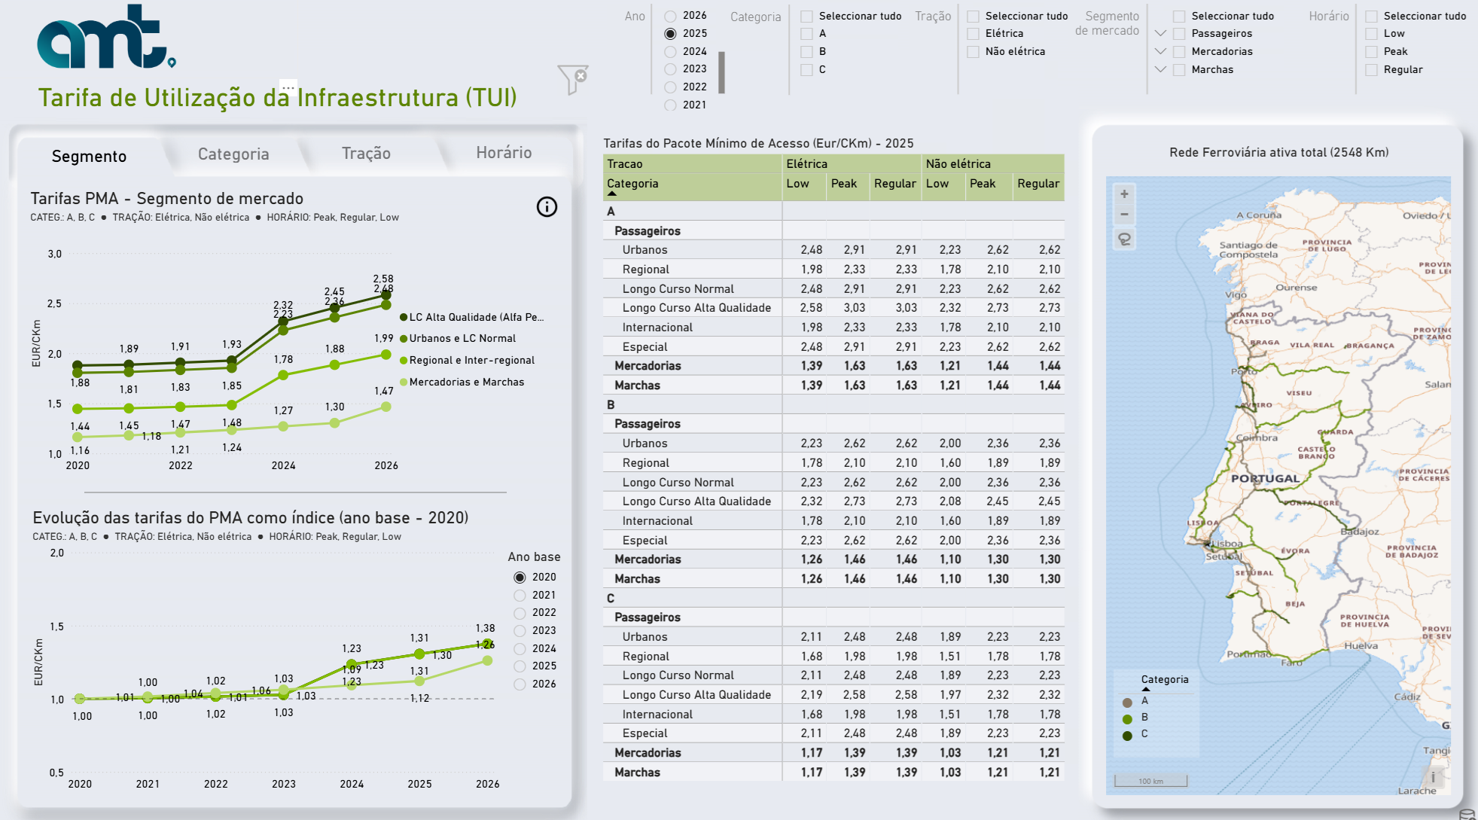Zoom out on the railway map
The height and width of the screenshot is (820, 1478).
point(1124,215)
